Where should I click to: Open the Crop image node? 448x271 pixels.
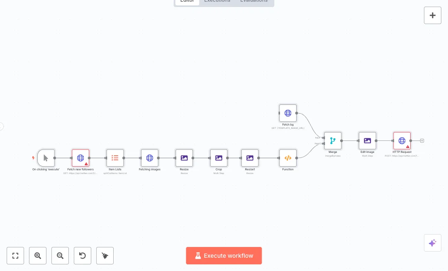point(219,158)
